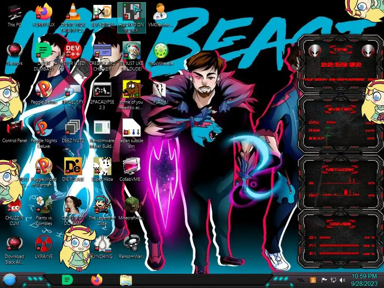Open the Super Hilda game icon
384x288 pixels.
tap(102, 169)
